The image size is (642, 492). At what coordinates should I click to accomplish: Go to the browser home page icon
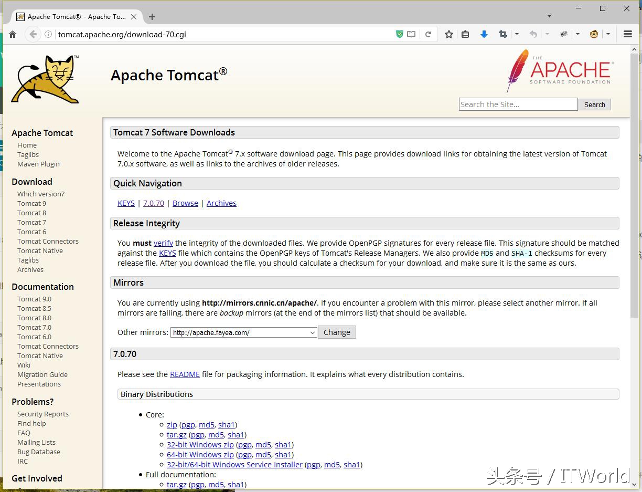click(x=13, y=34)
